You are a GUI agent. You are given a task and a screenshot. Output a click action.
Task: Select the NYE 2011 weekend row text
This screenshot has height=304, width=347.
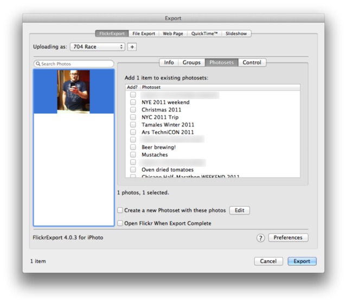coord(165,102)
